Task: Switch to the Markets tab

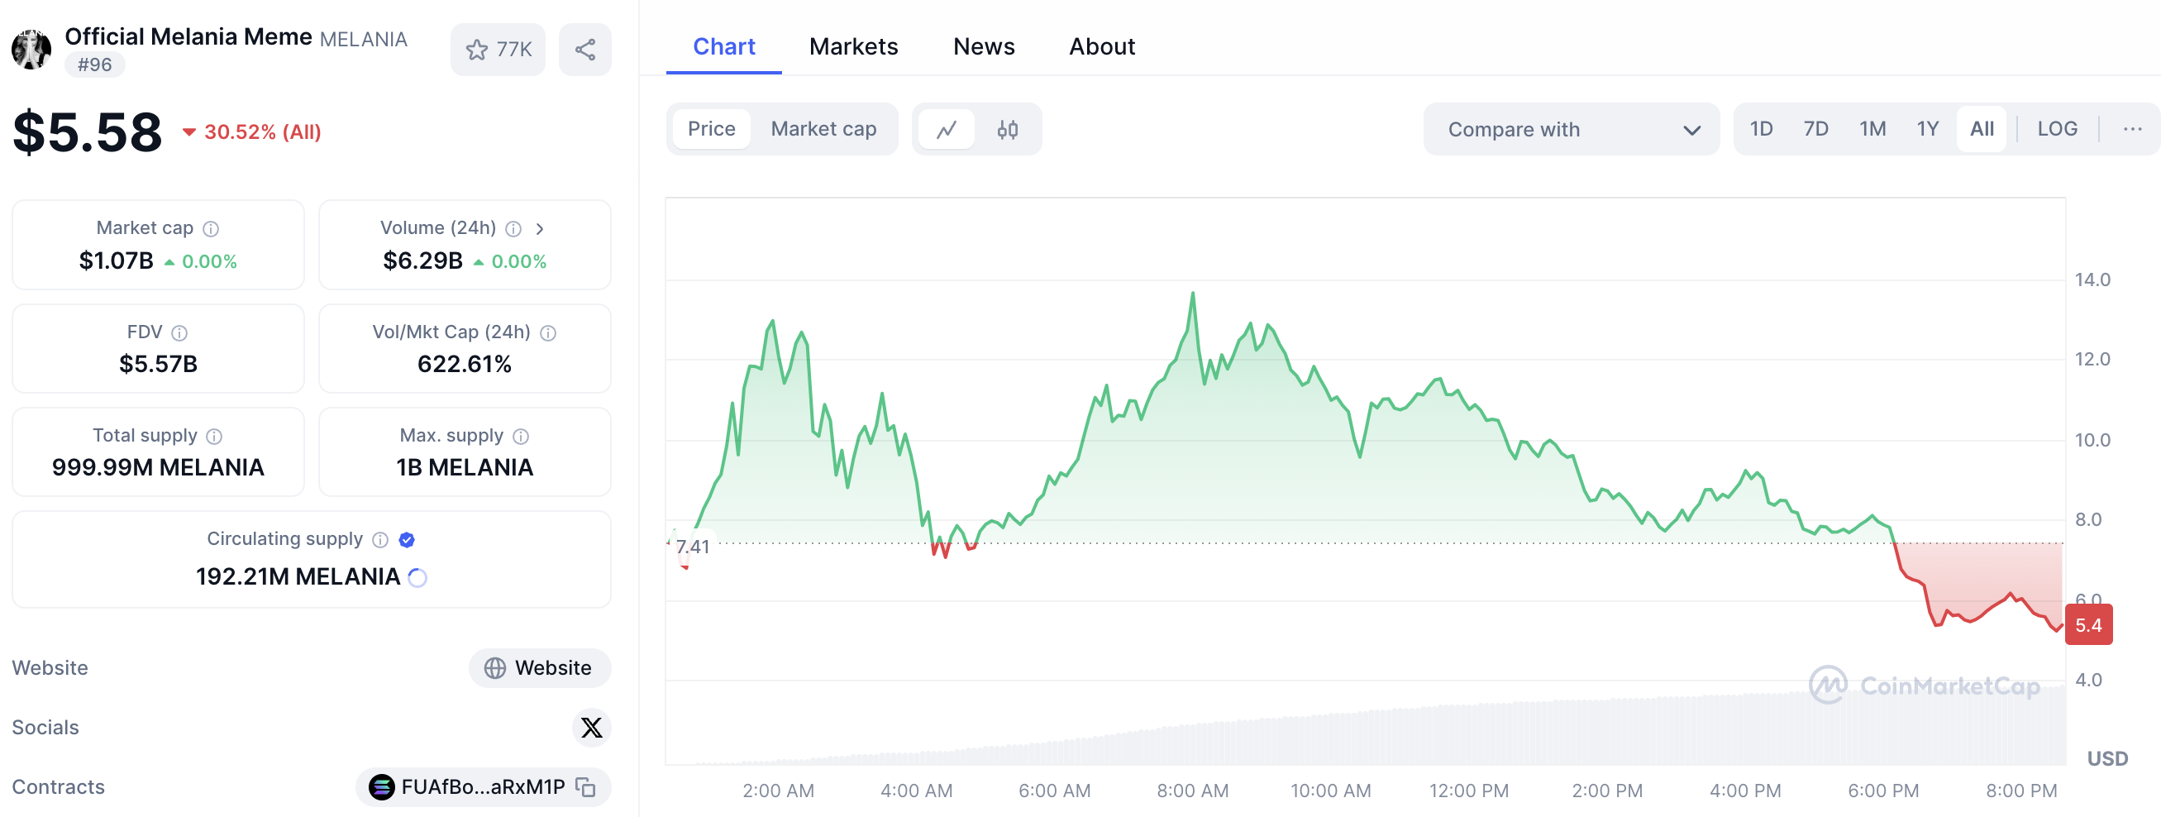Action: point(853,47)
